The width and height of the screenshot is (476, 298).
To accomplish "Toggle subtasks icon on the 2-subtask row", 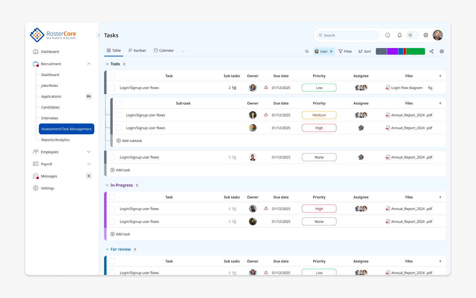I will (x=234, y=88).
